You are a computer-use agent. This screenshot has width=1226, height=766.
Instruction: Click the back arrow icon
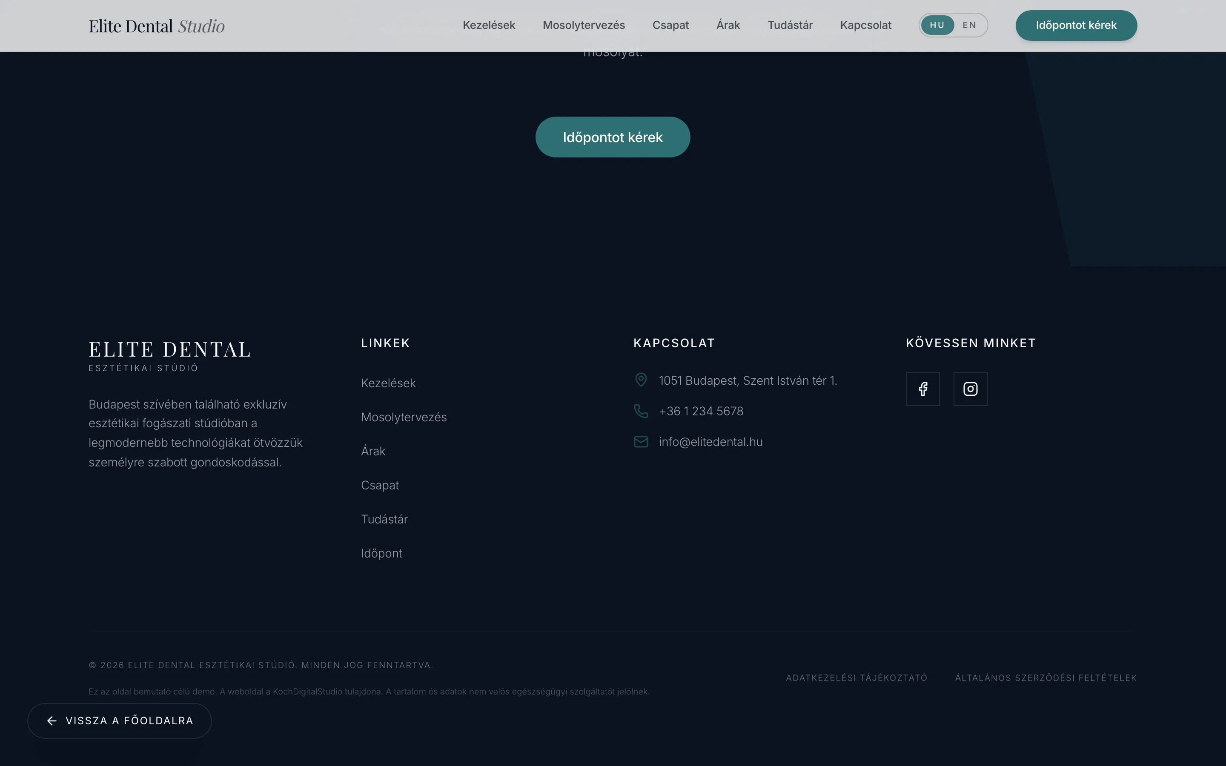click(52, 721)
